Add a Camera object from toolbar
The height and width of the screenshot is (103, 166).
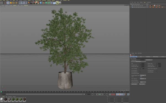[57, 3]
